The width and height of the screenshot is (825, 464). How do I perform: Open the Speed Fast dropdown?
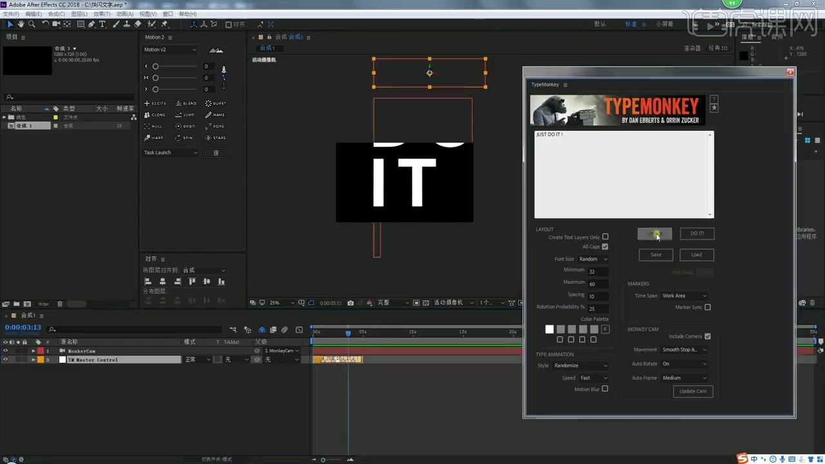click(x=594, y=378)
